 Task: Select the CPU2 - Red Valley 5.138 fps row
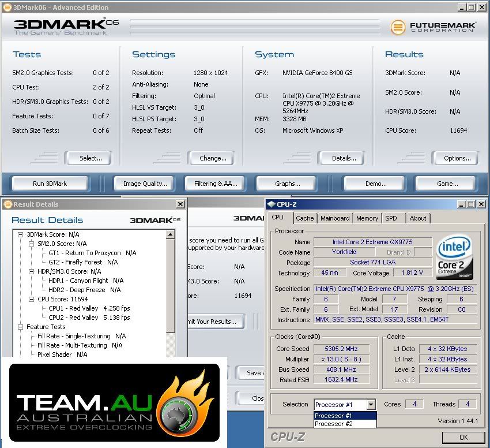(x=89, y=318)
